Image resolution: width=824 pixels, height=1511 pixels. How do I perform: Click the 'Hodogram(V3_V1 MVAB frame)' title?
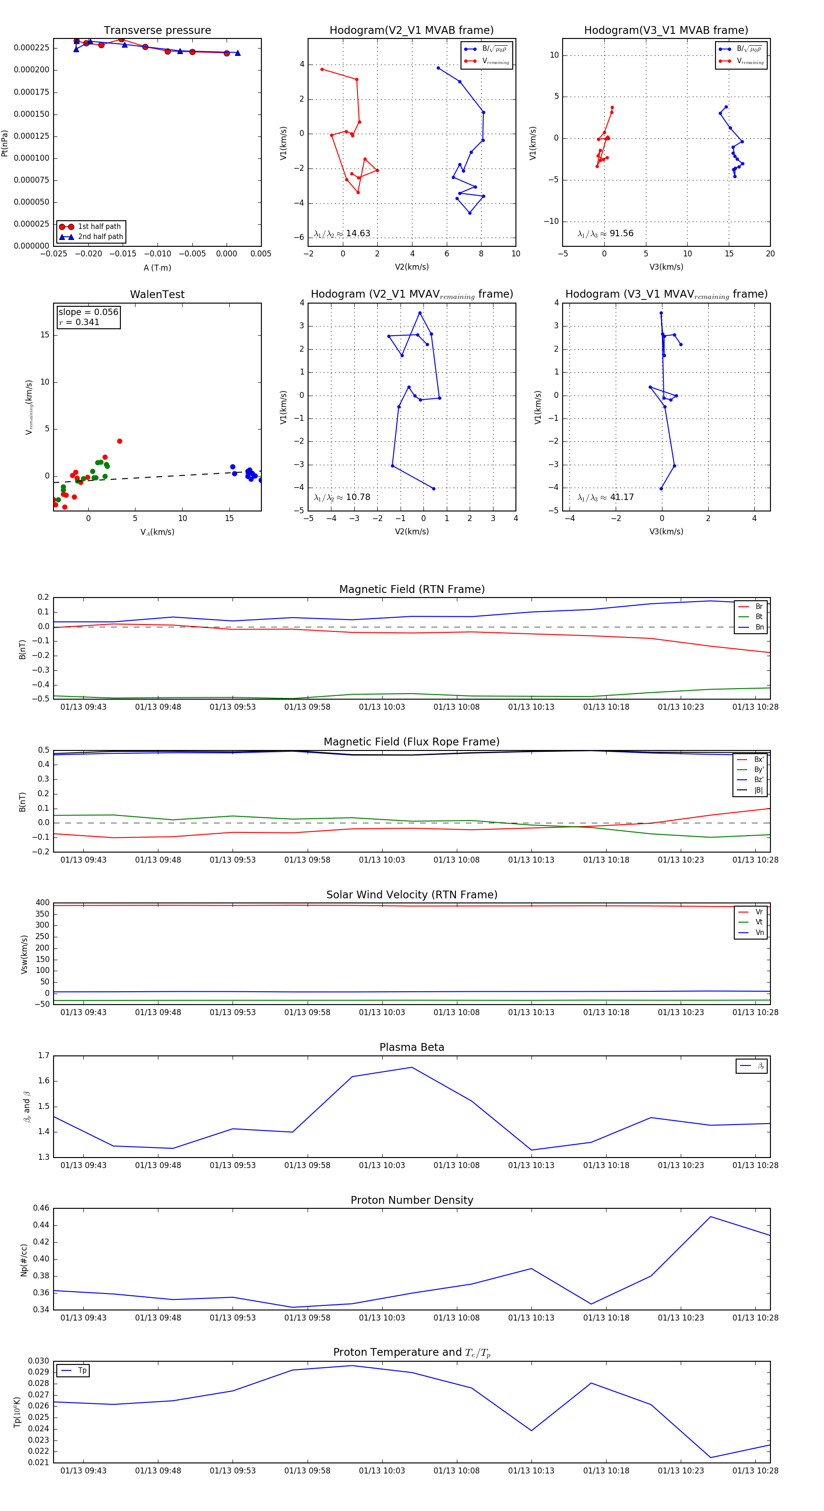point(666,31)
